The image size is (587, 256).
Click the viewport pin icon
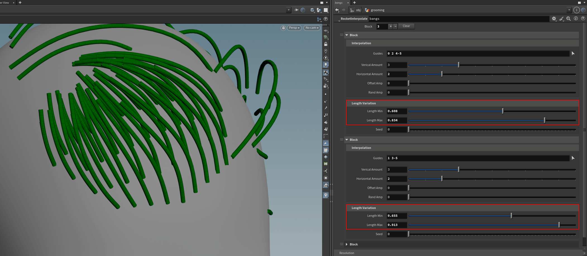tap(296, 10)
